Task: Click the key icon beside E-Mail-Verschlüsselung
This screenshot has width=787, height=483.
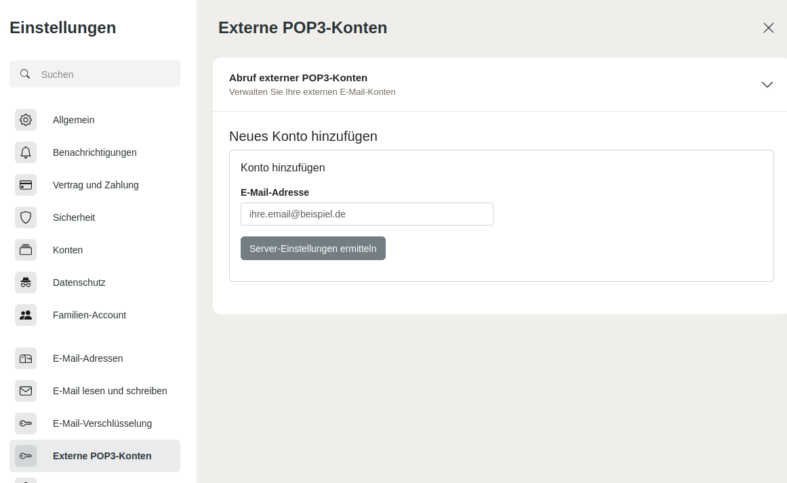Action: tap(26, 423)
